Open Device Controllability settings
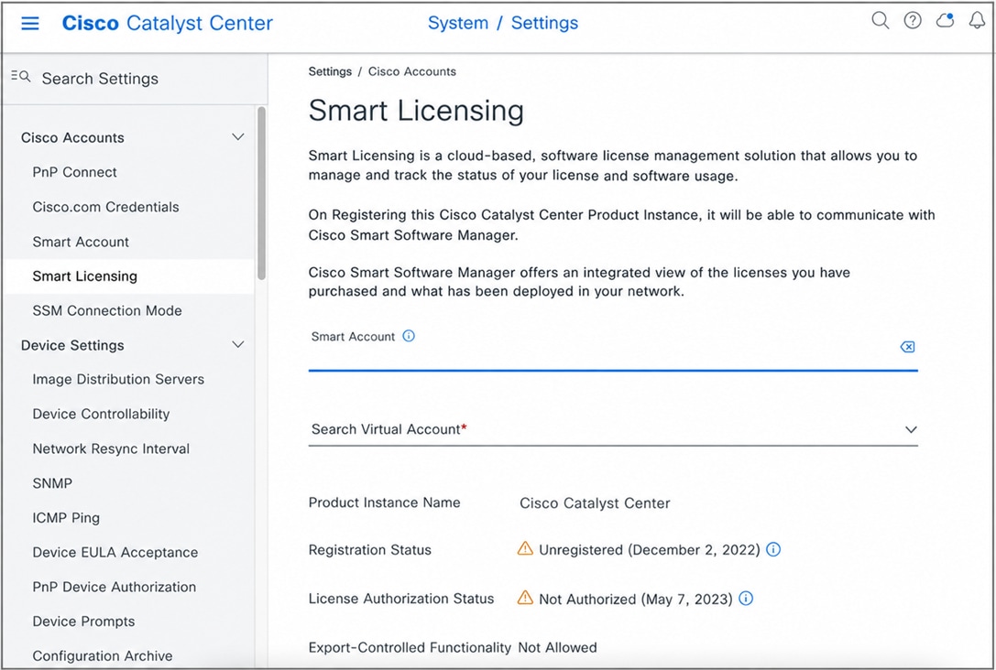 coord(101,414)
